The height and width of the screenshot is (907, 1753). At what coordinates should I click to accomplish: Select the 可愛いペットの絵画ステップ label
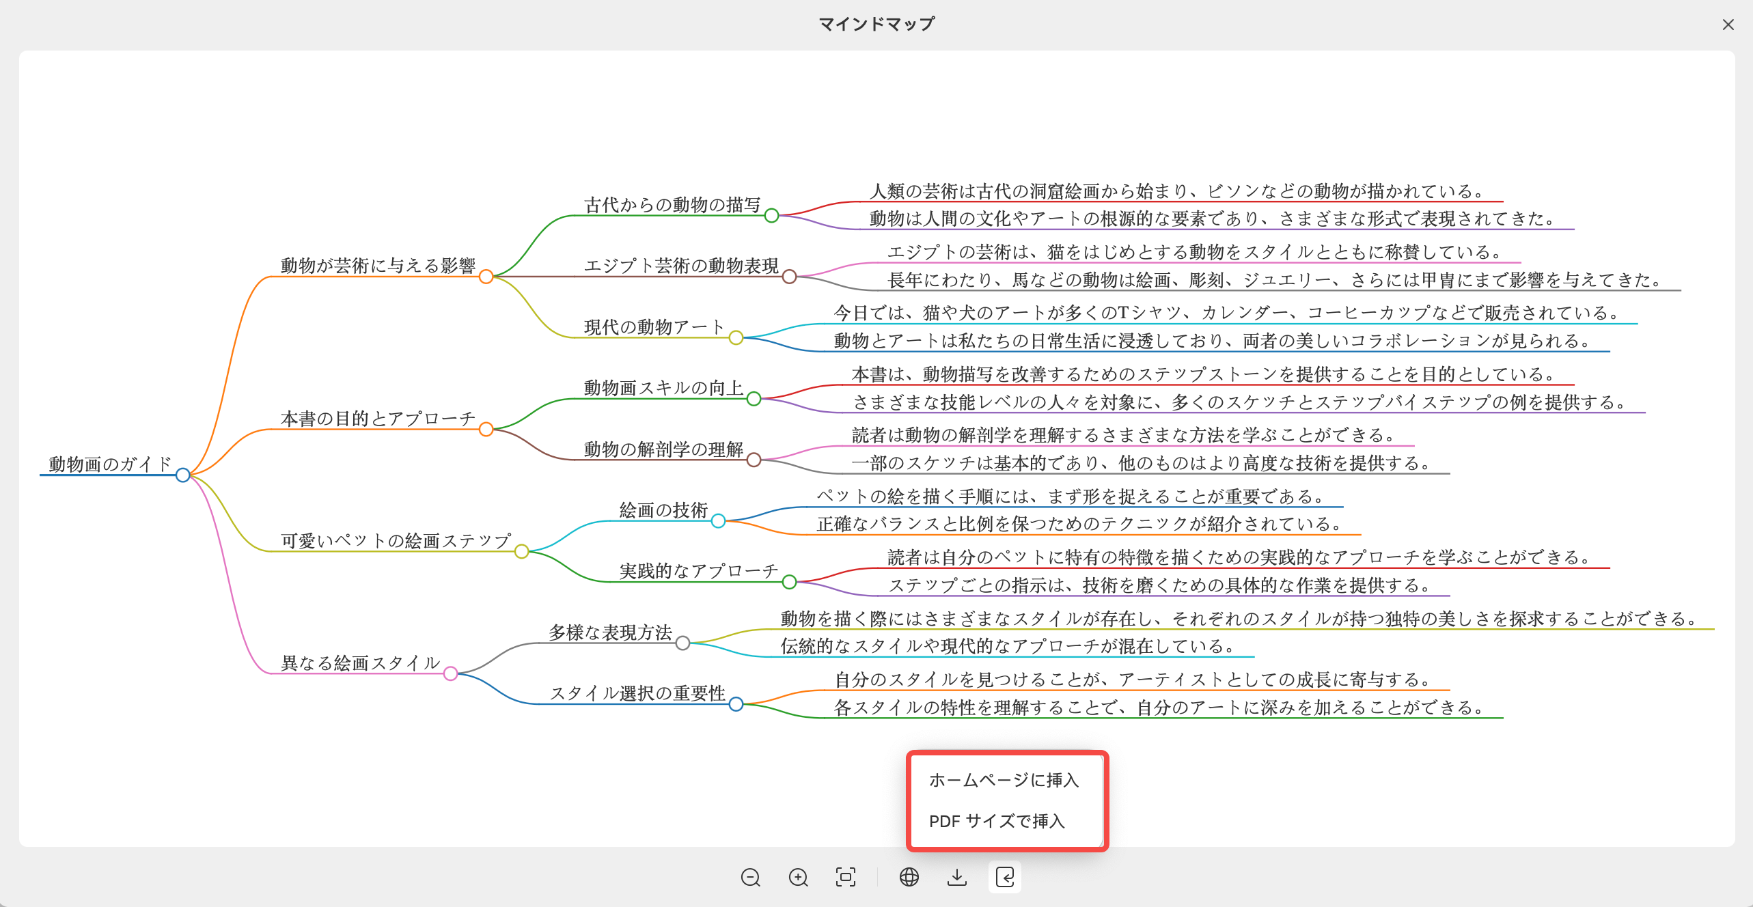click(396, 540)
